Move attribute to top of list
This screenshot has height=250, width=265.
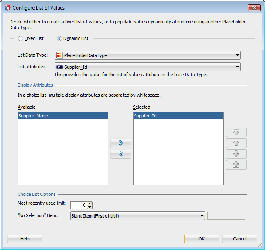point(236,132)
